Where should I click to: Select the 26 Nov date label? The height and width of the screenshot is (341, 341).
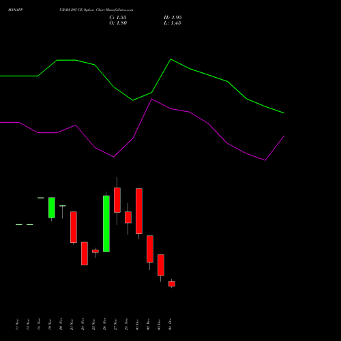pos(104,325)
